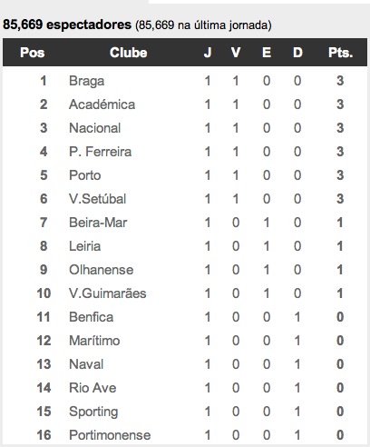Open the Benfica club entry
The height and width of the screenshot is (447, 370).
(92, 317)
